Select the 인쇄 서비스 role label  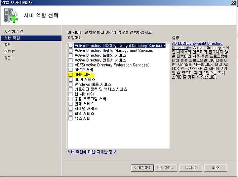[84, 104]
